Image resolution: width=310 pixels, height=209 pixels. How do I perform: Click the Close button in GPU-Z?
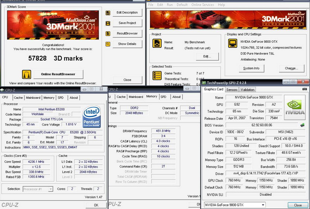tap(298, 205)
